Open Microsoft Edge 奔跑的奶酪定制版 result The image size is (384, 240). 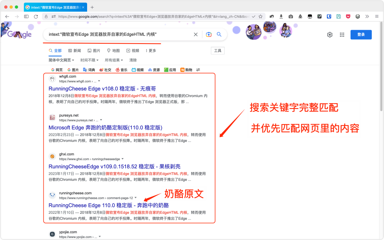tap(105, 128)
